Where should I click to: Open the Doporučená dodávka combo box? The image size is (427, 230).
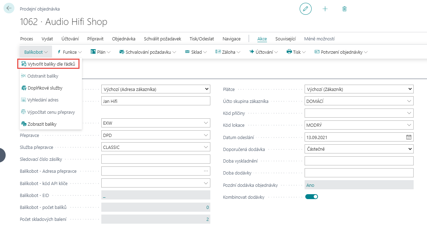click(359, 149)
